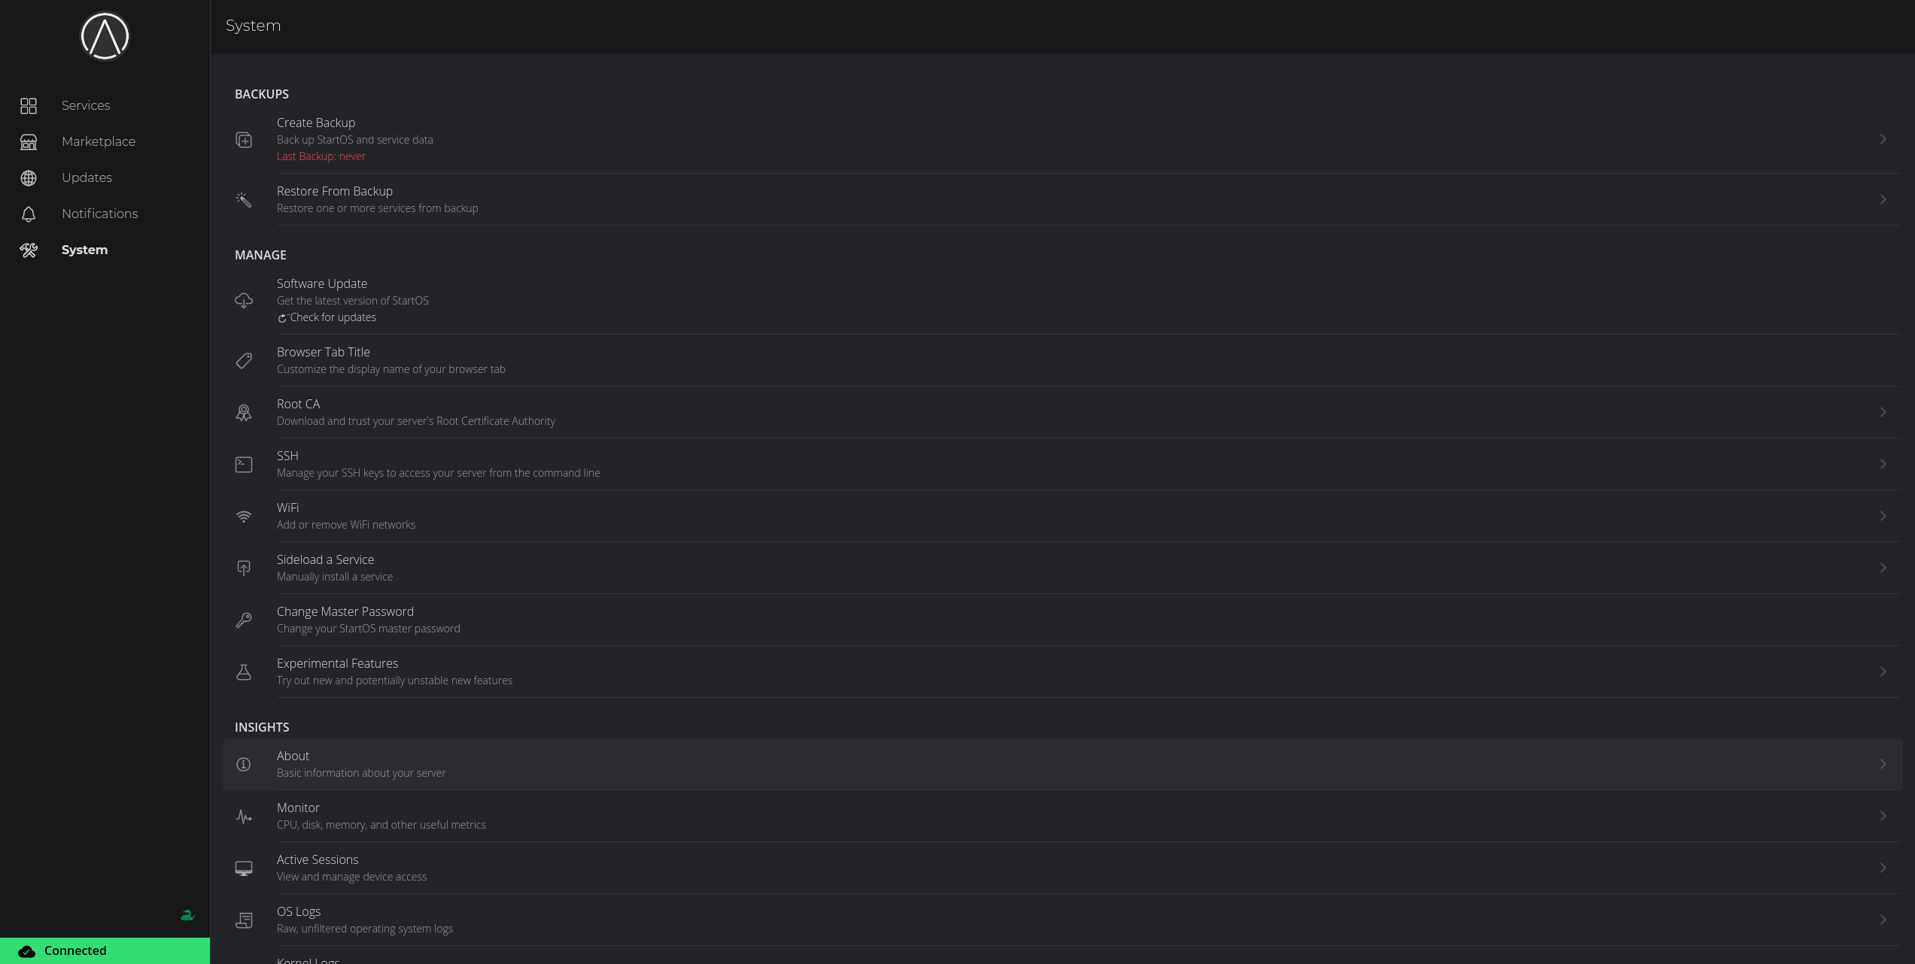Click the Root CA ribbon icon
This screenshot has width=1915, height=964.
pyautogui.click(x=244, y=412)
